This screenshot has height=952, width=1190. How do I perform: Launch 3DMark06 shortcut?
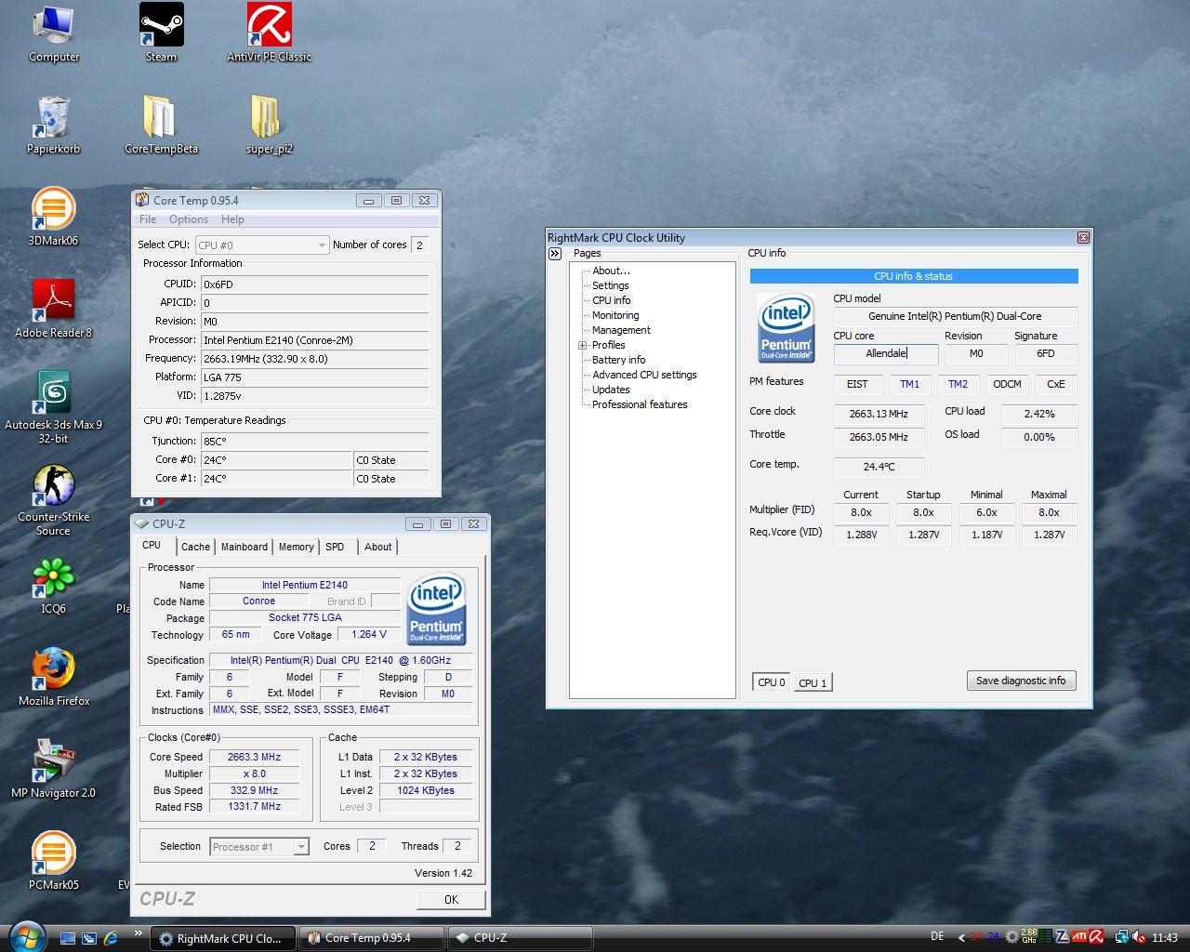click(53, 218)
